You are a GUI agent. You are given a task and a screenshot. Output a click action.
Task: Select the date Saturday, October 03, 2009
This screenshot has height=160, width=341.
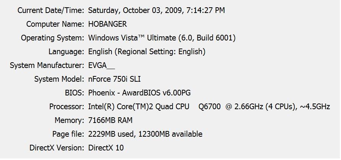click(135, 10)
